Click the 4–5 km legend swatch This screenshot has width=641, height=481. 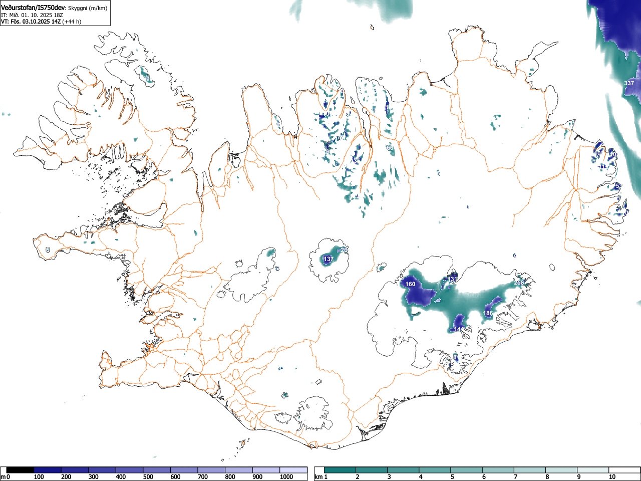435,470
